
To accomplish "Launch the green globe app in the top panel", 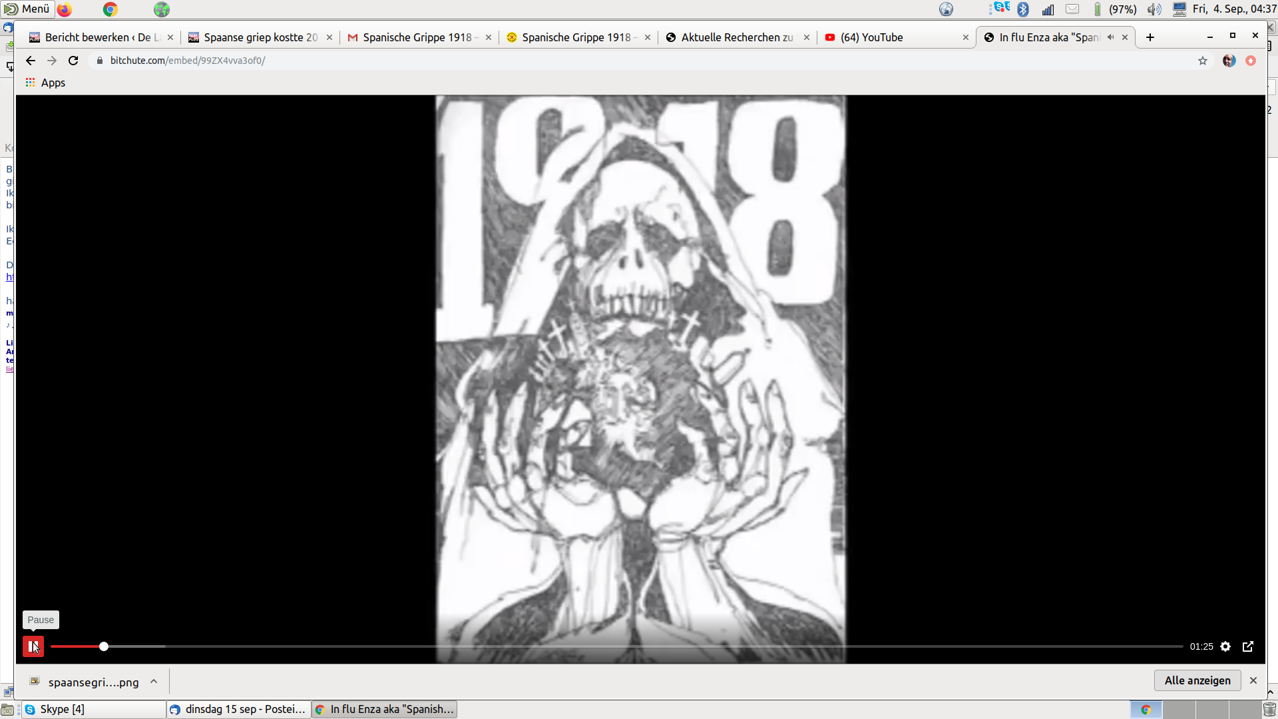I will tap(162, 9).
